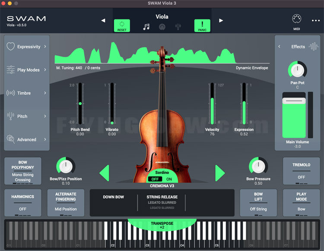Open the three-dots more menu

[x=316, y=20]
